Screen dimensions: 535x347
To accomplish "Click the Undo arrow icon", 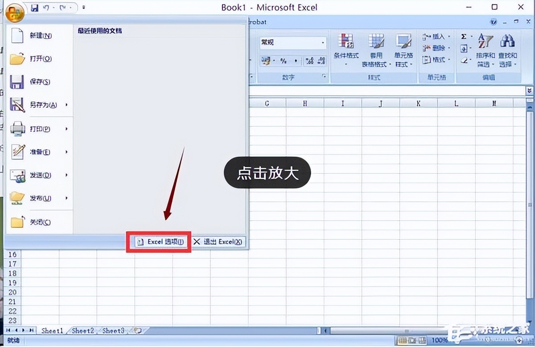I will point(46,8).
